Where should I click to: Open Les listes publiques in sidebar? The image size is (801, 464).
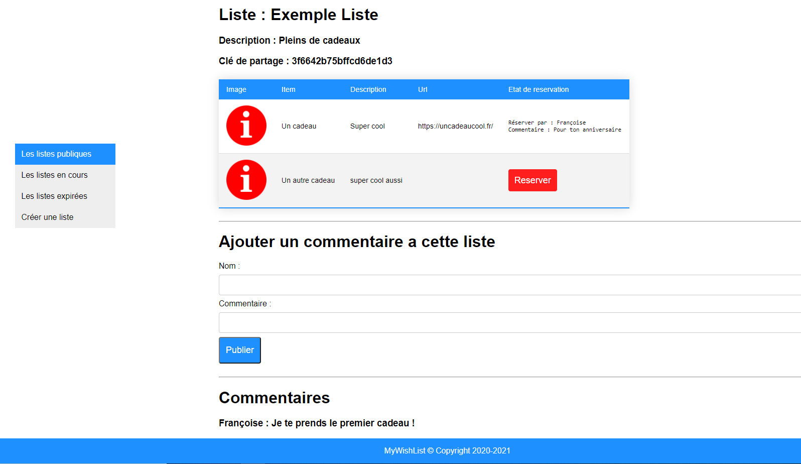65,154
